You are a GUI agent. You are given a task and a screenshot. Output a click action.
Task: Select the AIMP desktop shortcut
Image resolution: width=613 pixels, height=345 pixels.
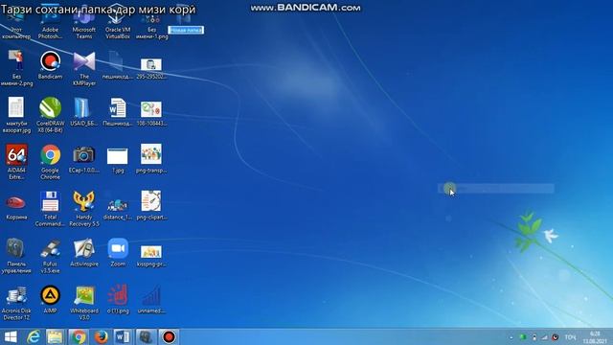coord(50,300)
